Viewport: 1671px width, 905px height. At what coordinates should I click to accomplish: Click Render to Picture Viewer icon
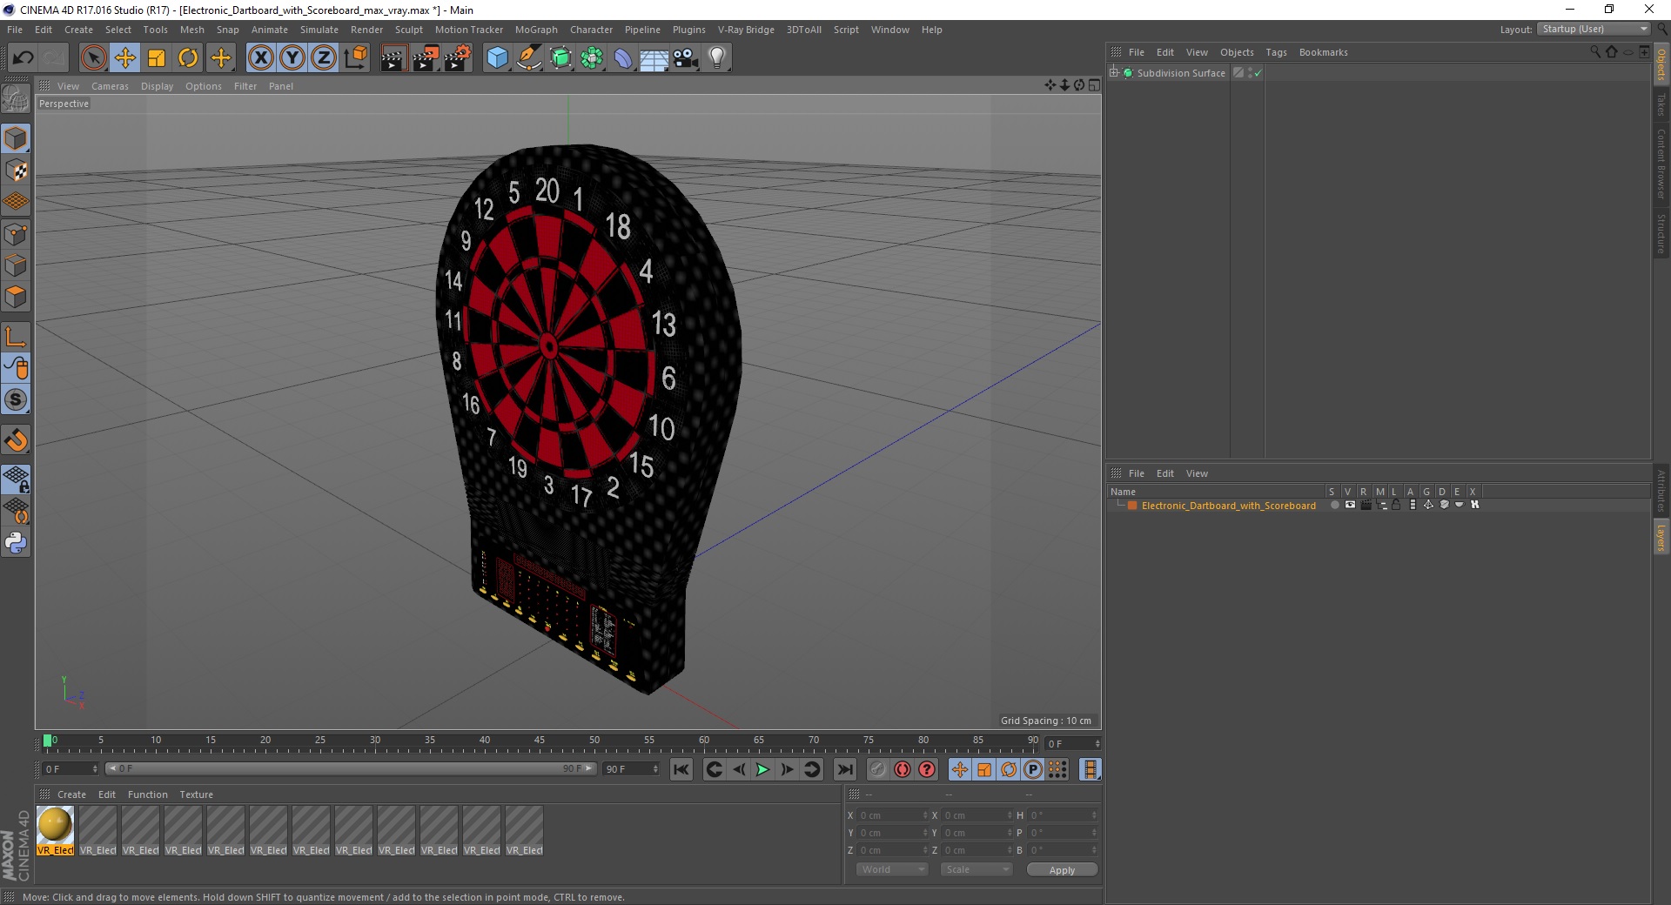pyautogui.click(x=426, y=58)
